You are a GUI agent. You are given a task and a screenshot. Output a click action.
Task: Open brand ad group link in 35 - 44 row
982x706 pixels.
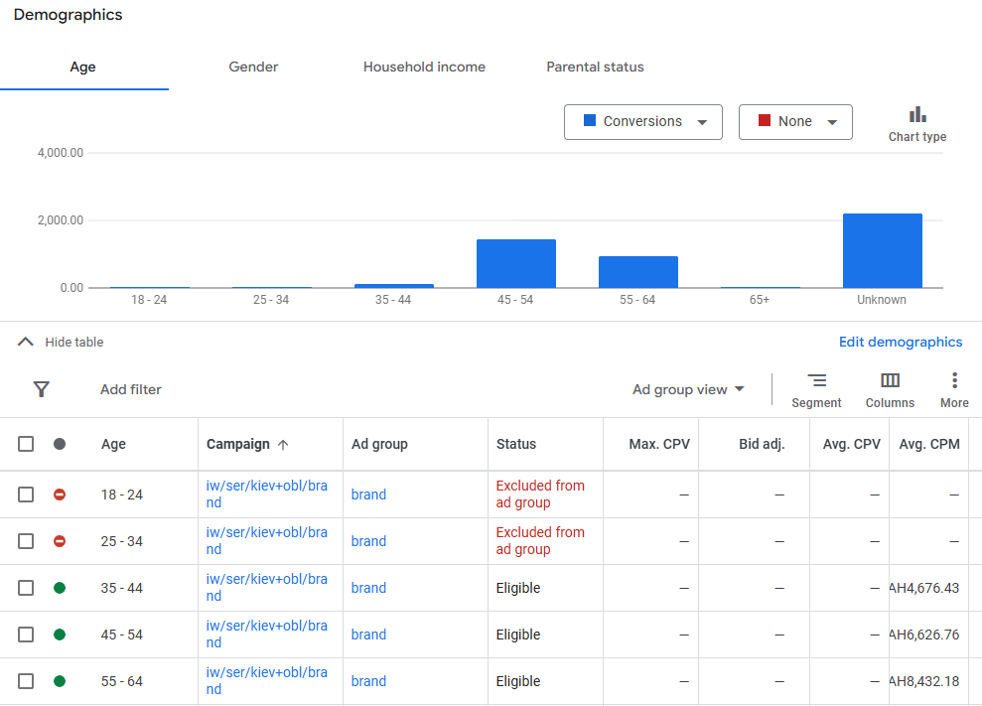369,588
